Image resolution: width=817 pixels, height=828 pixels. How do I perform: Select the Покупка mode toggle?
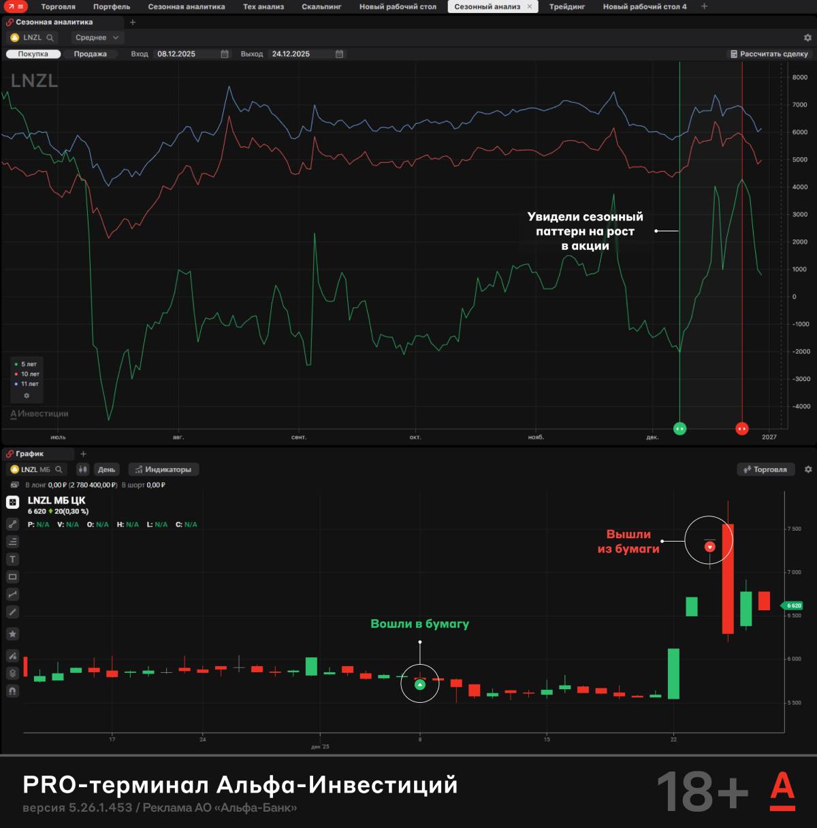[x=33, y=54]
